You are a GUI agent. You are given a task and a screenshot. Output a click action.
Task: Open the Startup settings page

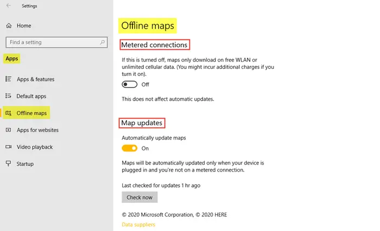pos(25,163)
